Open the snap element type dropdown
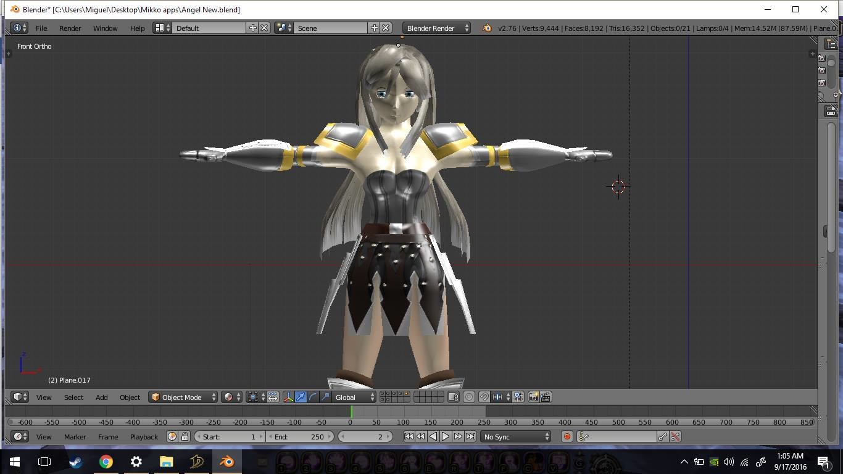843x474 pixels. [500, 397]
